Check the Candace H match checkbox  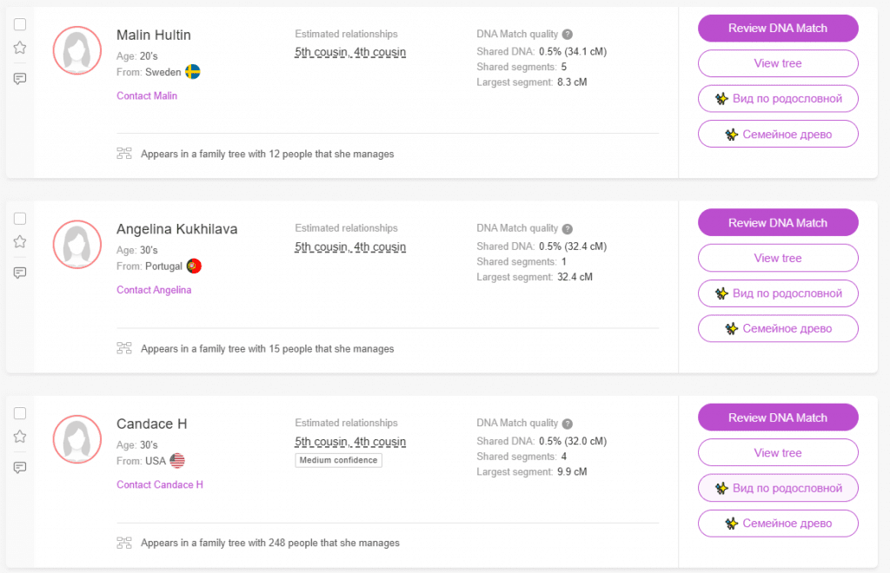click(20, 413)
